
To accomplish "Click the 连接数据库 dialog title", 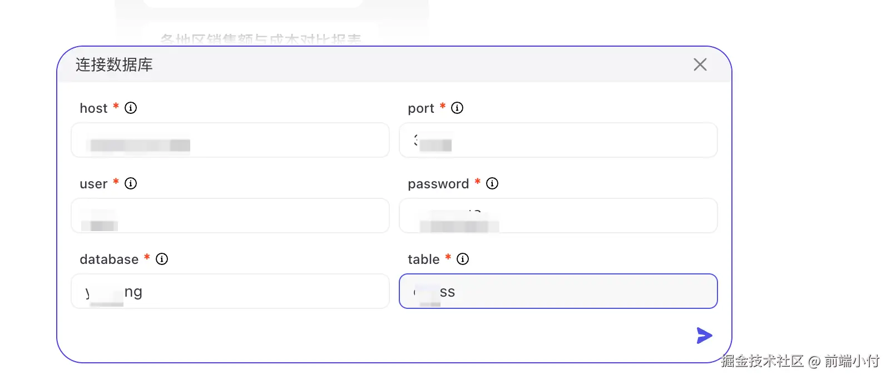I will click(x=114, y=64).
